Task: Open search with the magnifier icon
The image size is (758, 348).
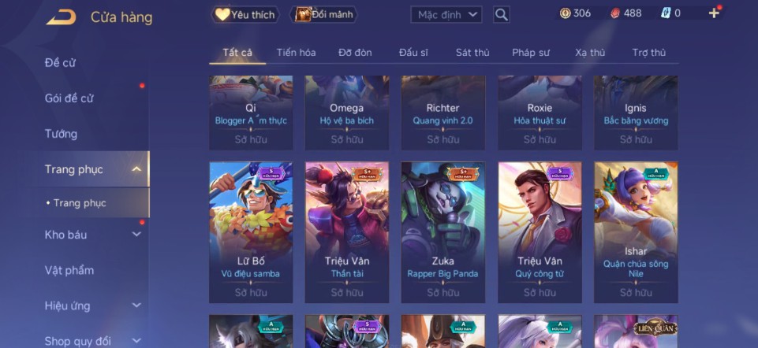Action: pyautogui.click(x=502, y=14)
